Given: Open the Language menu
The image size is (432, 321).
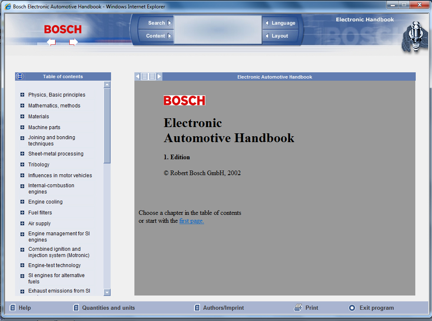Looking at the screenshot, I should click(x=280, y=23).
